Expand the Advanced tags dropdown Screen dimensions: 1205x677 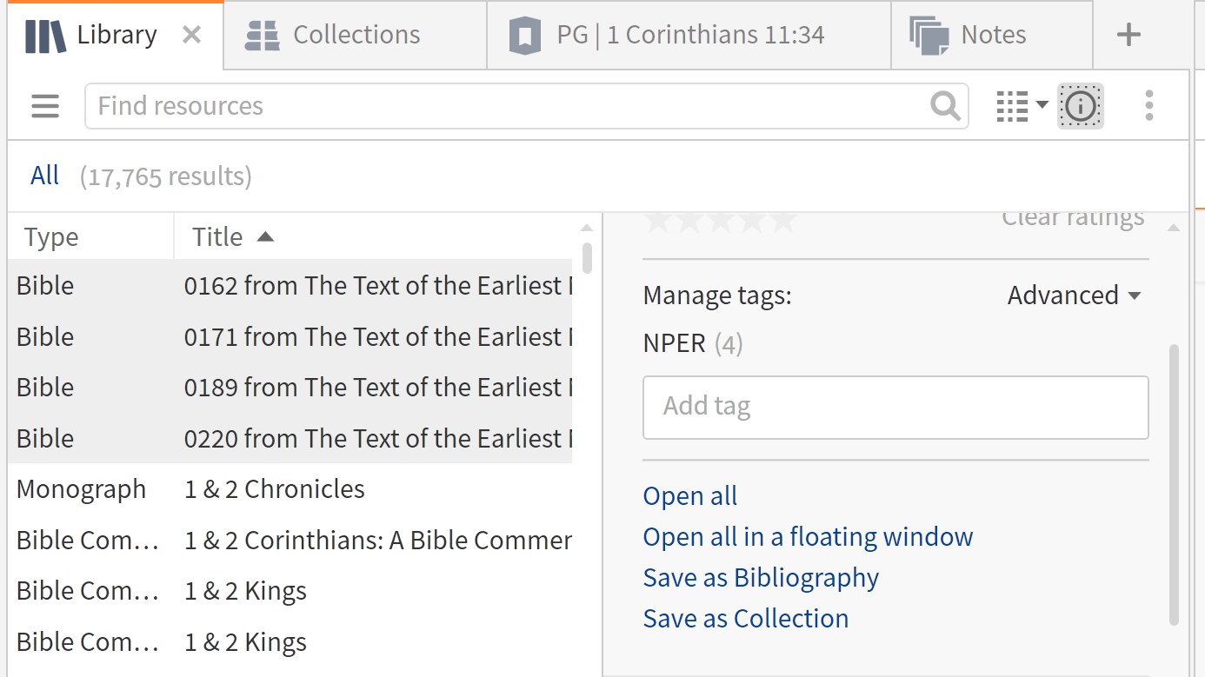point(1074,295)
